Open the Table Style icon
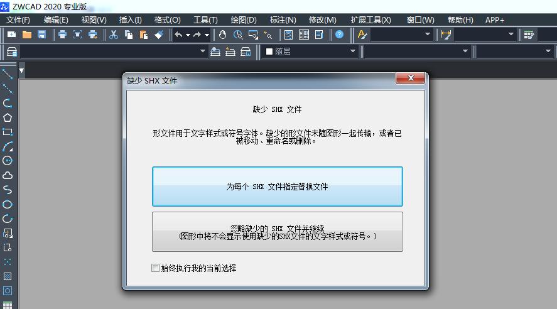557x309 pixels. tap(529, 35)
